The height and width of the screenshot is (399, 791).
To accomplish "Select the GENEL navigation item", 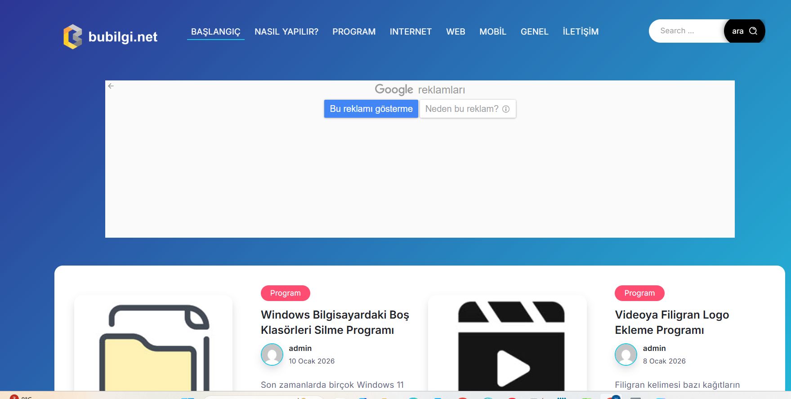I will click(x=534, y=32).
